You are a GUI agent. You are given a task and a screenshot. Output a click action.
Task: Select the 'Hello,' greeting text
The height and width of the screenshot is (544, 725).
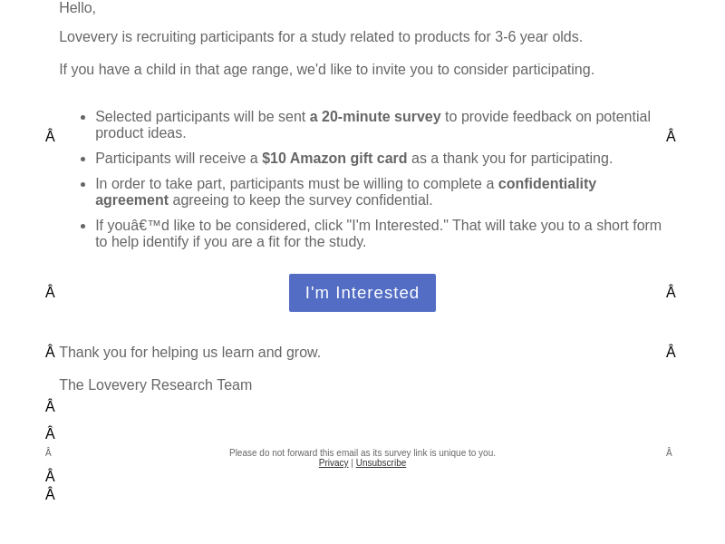coord(77,8)
